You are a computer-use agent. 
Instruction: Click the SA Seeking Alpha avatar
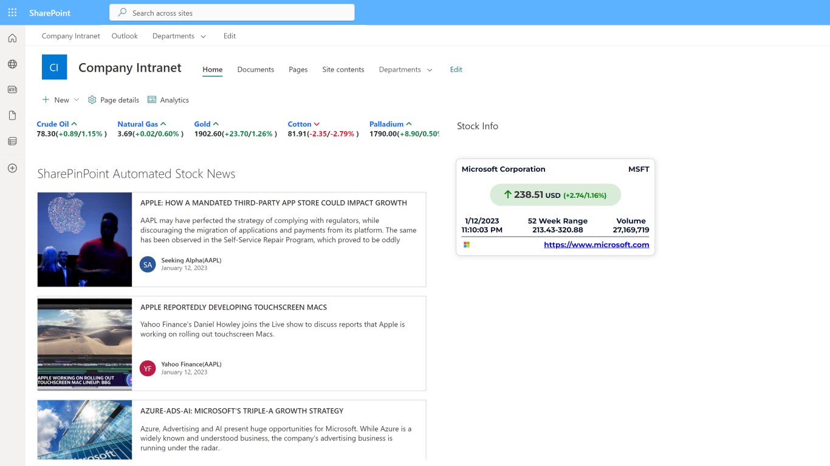(148, 265)
